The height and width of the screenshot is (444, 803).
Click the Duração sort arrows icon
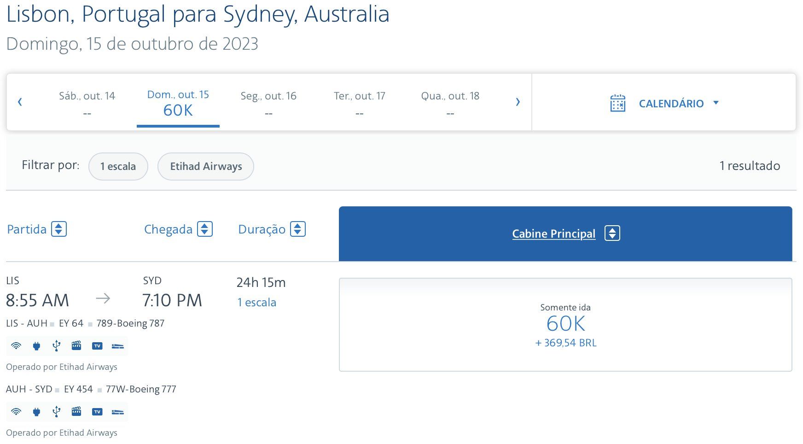coord(298,229)
